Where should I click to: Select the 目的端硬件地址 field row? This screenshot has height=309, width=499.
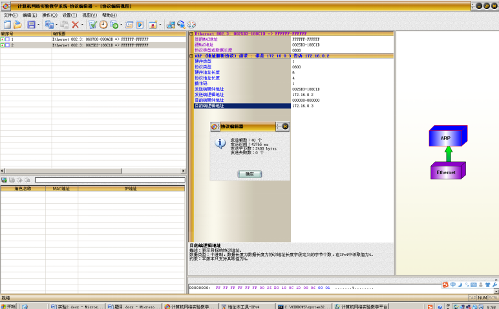click(x=293, y=101)
